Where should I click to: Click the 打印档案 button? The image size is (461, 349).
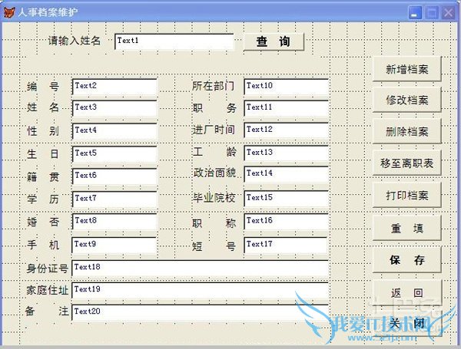click(x=407, y=195)
